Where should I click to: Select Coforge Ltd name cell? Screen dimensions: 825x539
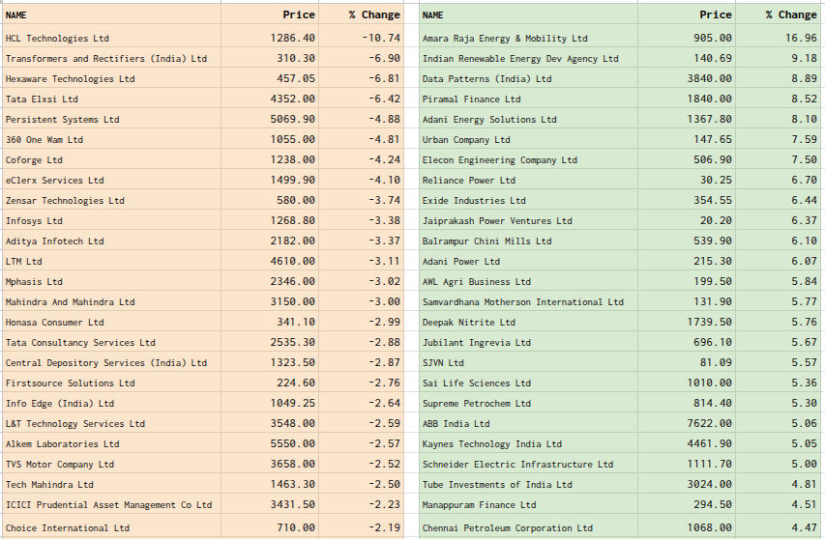(111, 159)
